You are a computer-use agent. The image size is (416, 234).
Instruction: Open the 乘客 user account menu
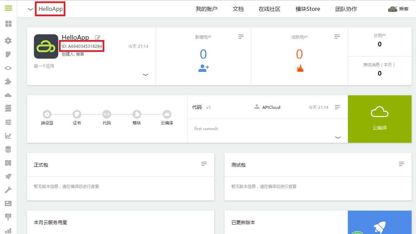pyautogui.click(x=398, y=9)
